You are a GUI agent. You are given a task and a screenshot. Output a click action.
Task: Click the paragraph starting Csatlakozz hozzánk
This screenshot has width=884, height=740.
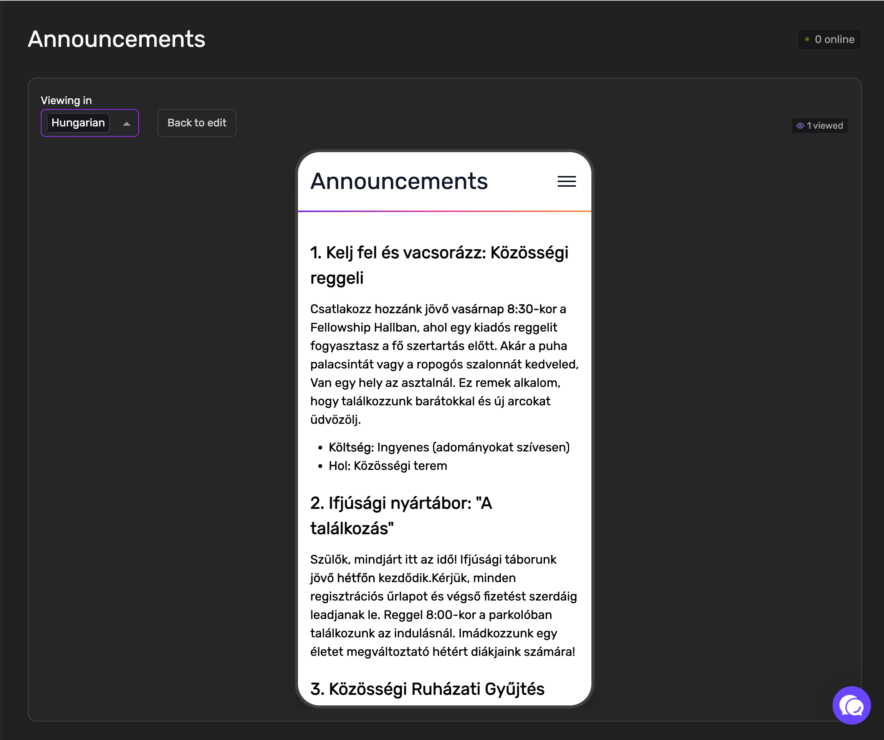click(445, 364)
